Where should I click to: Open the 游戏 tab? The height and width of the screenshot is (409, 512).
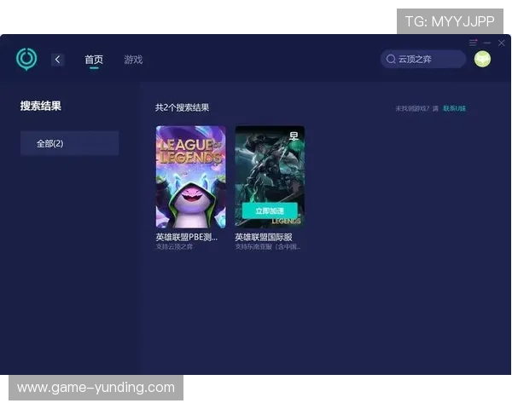[133, 60]
